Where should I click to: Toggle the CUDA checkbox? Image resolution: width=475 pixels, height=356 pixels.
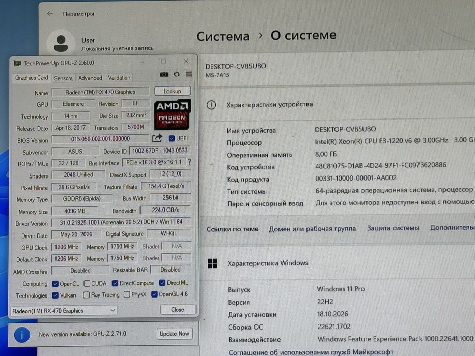tap(87, 283)
